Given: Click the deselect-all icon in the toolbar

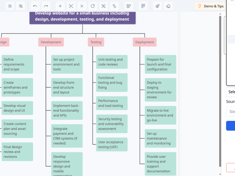Looking at the screenshot, I should pos(21,6).
